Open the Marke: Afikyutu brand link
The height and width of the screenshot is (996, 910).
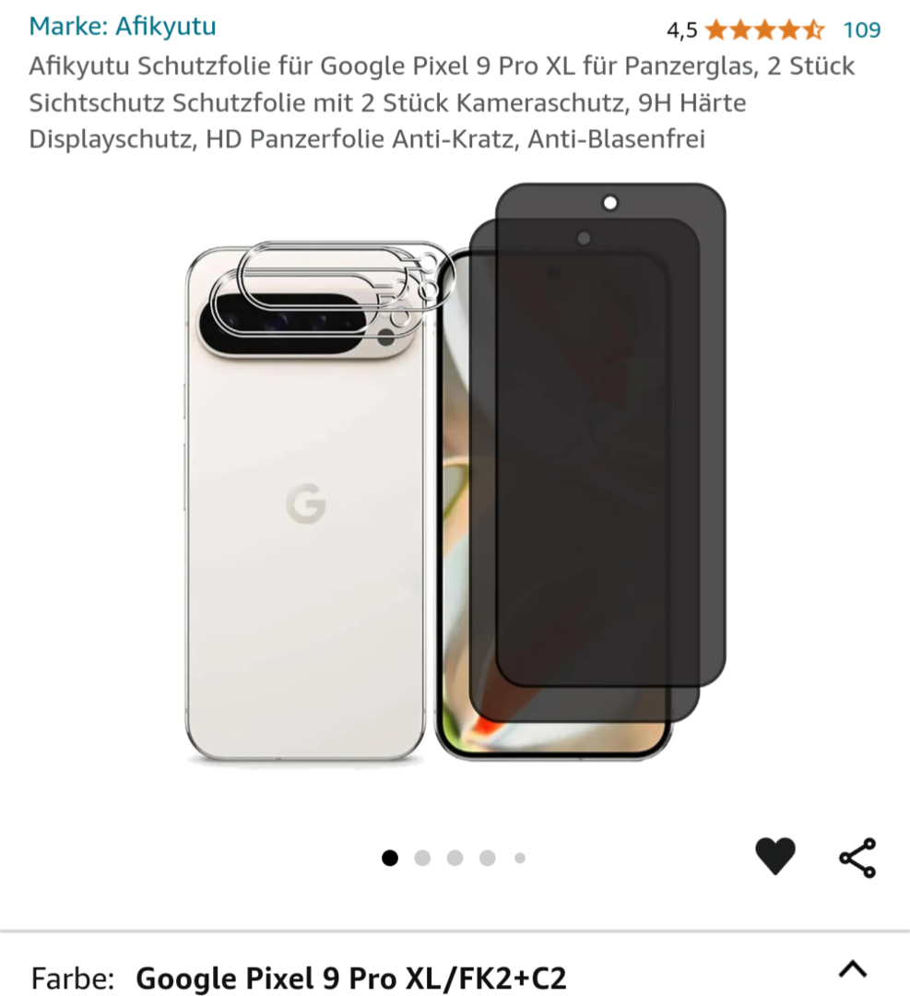[123, 26]
